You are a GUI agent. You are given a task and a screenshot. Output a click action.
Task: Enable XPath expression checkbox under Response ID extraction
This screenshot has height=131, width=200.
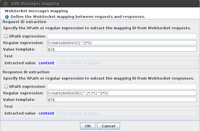click(x=6, y=87)
